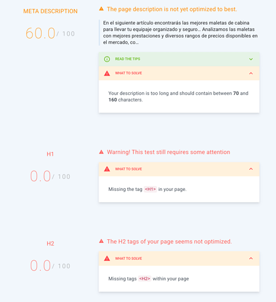Click red warning icon in Meta Description What To Solve
Viewport: 276px width, 302px height.
(107, 73)
